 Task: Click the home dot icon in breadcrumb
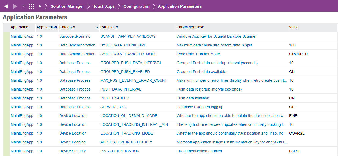coord(40,6)
